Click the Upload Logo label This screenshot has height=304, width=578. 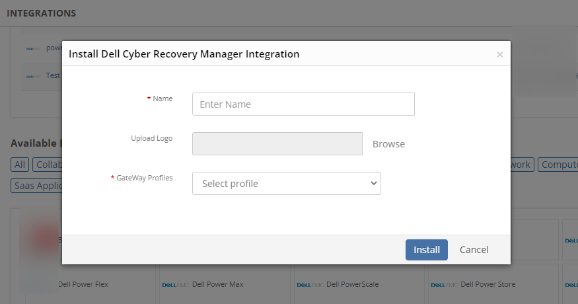pyautogui.click(x=151, y=138)
